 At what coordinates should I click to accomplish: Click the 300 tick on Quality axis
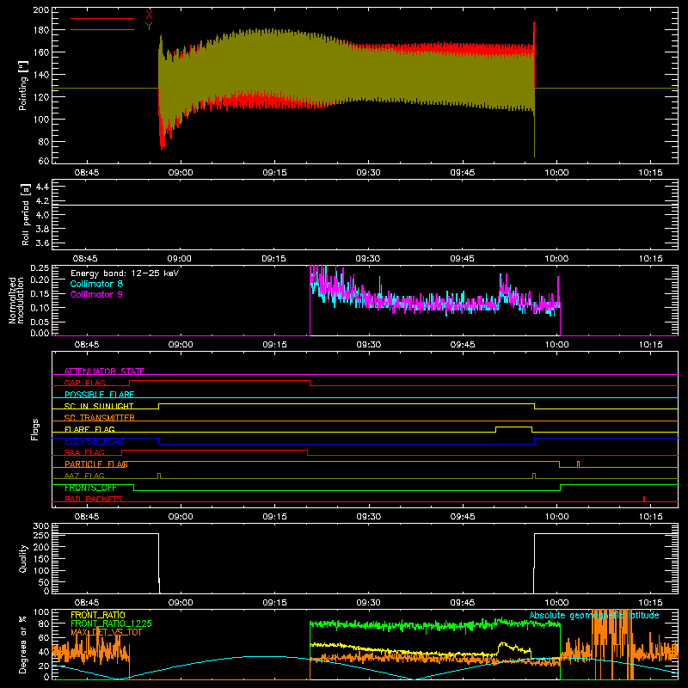tap(40, 526)
